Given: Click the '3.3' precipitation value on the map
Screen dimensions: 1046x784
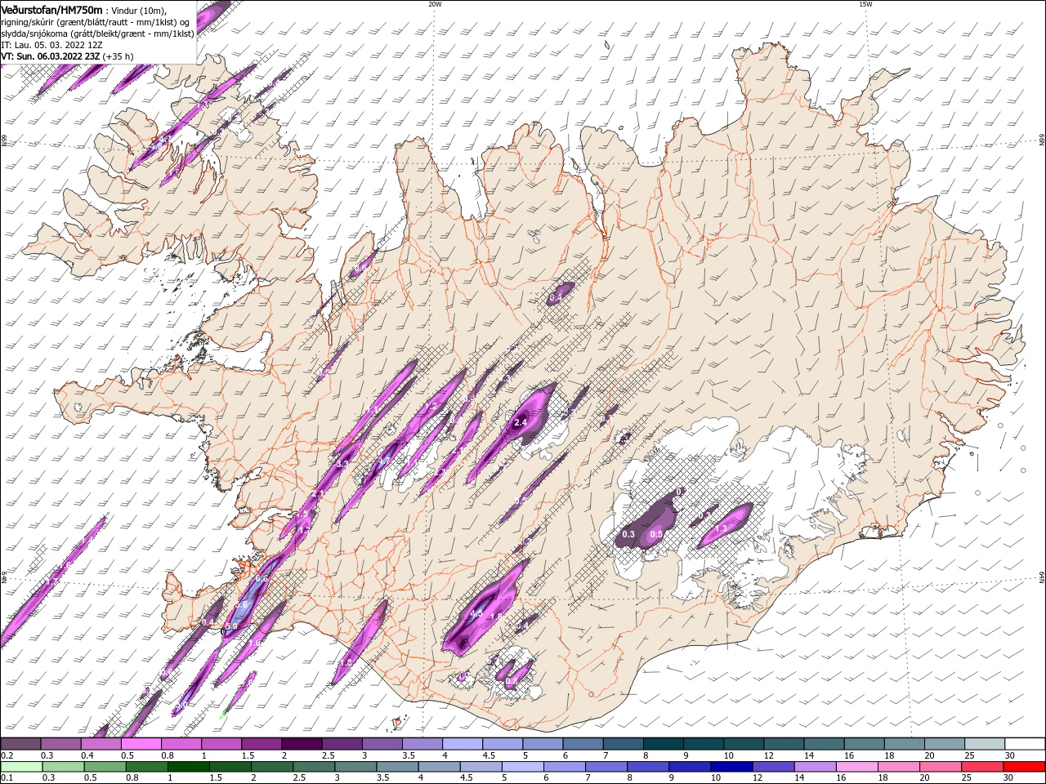Looking at the screenshot, I should (343, 464).
